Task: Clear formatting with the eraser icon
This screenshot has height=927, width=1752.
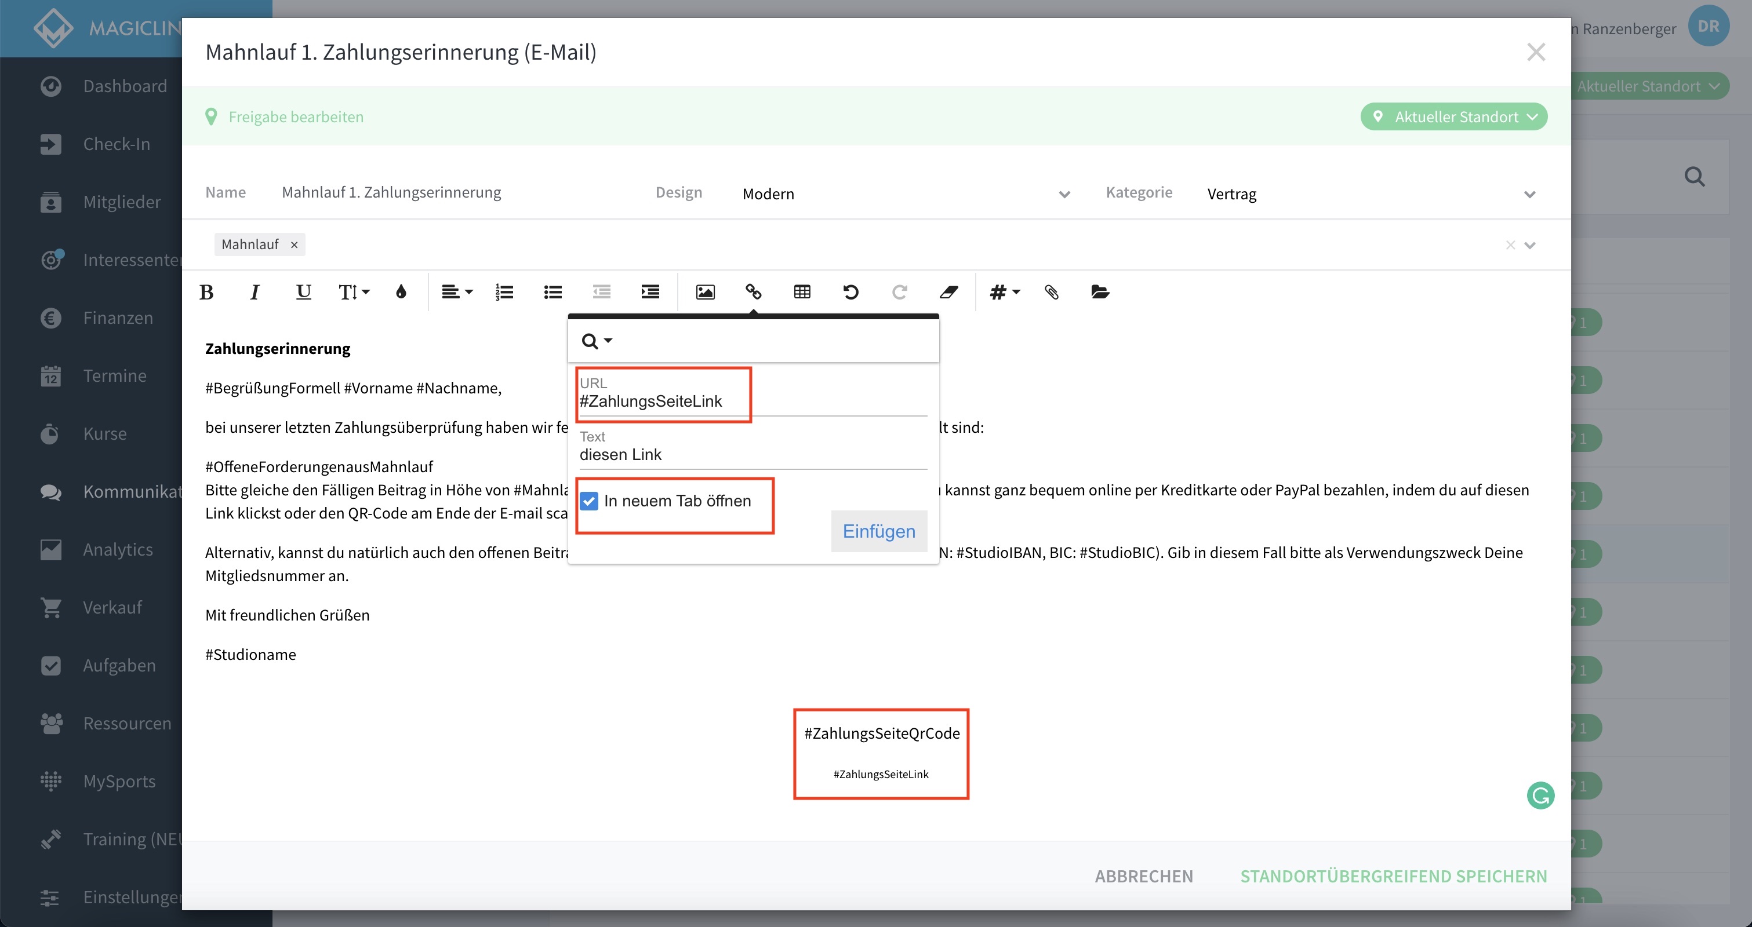Action: (949, 292)
